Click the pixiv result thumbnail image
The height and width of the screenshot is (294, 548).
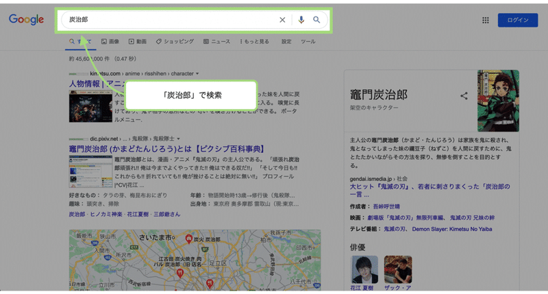pos(90,171)
